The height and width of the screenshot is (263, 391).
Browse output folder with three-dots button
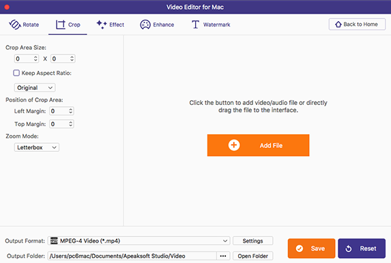(223, 256)
